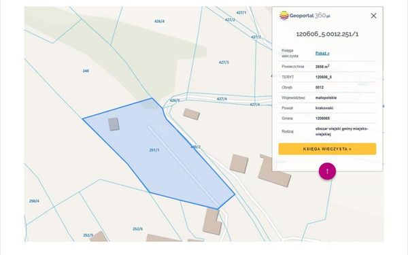The height and width of the screenshot is (255, 408).
Task: Click the parcel ID heading 120606_5.0012.251/1
Action: 327,34
